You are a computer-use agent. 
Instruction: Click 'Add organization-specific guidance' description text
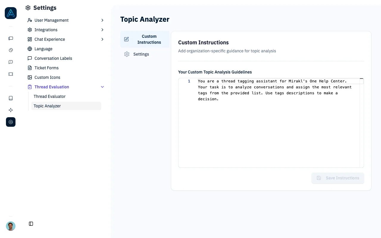(227, 51)
